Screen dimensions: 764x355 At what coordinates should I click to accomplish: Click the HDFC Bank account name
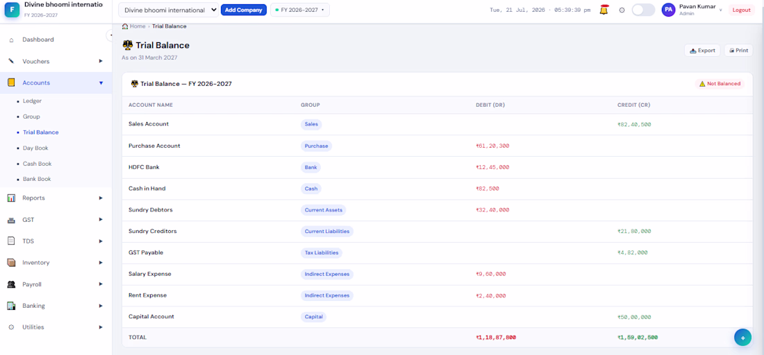[144, 167]
